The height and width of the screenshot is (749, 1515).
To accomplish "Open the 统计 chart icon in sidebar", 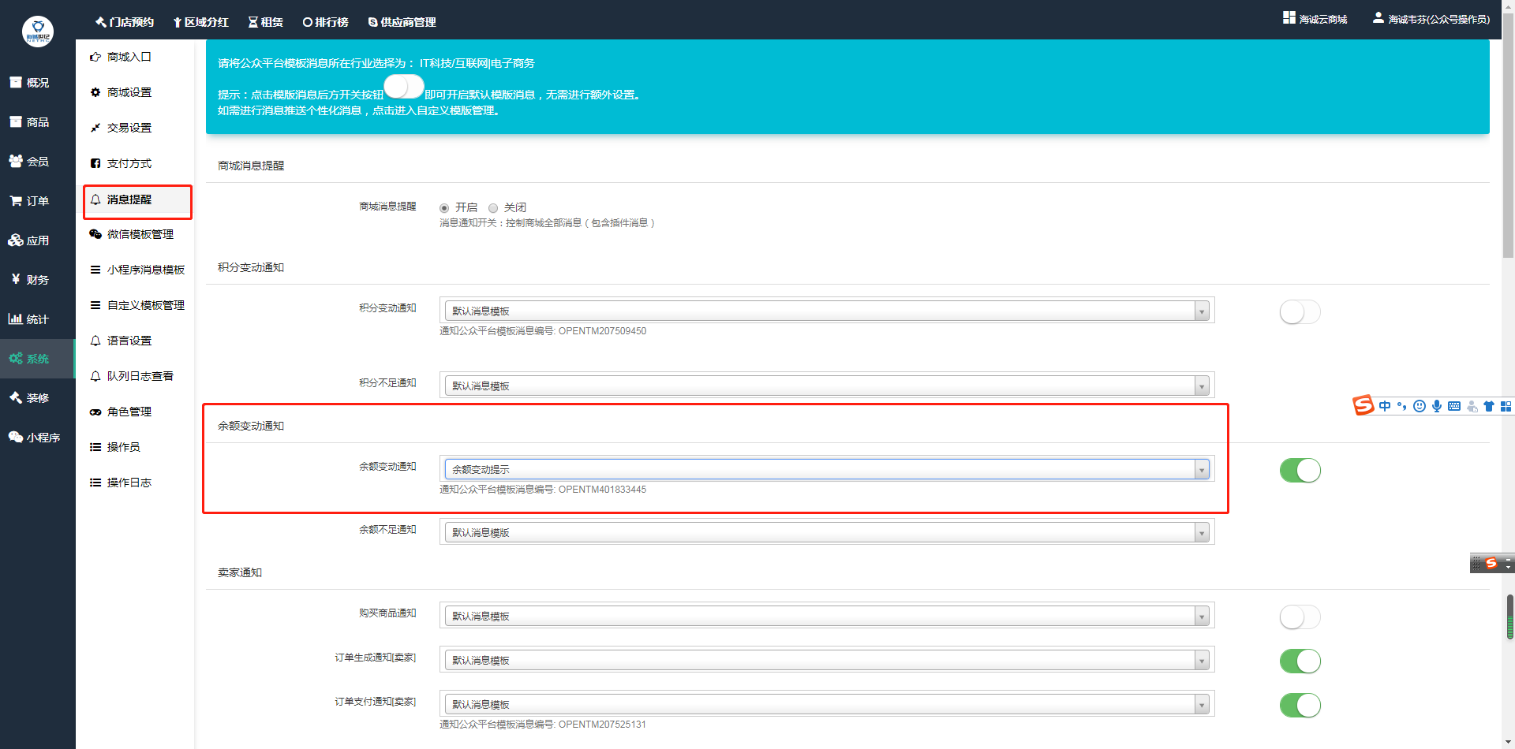I will click(16, 319).
